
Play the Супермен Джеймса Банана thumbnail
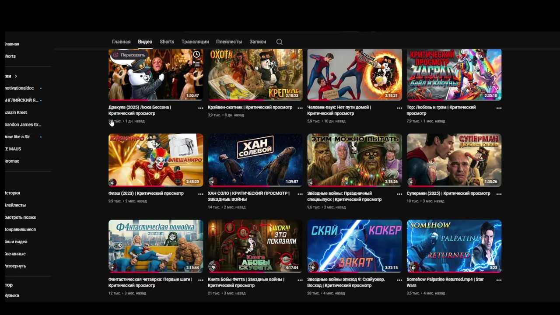[x=454, y=160]
